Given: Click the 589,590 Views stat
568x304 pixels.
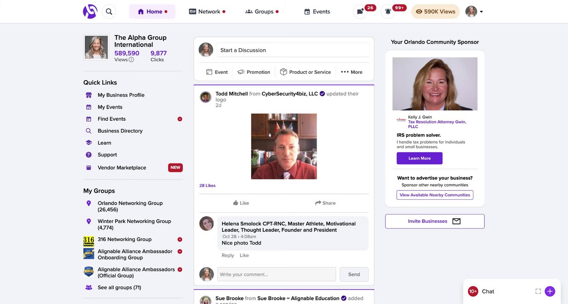Looking at the screenshot, I should pyautogui.click(x=127, y=56).
